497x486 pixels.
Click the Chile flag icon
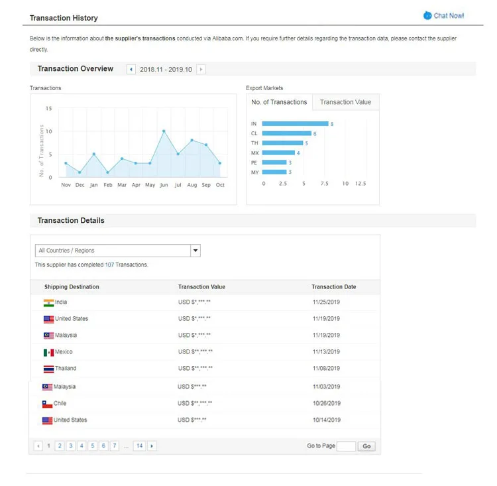(x=47, y=404)
